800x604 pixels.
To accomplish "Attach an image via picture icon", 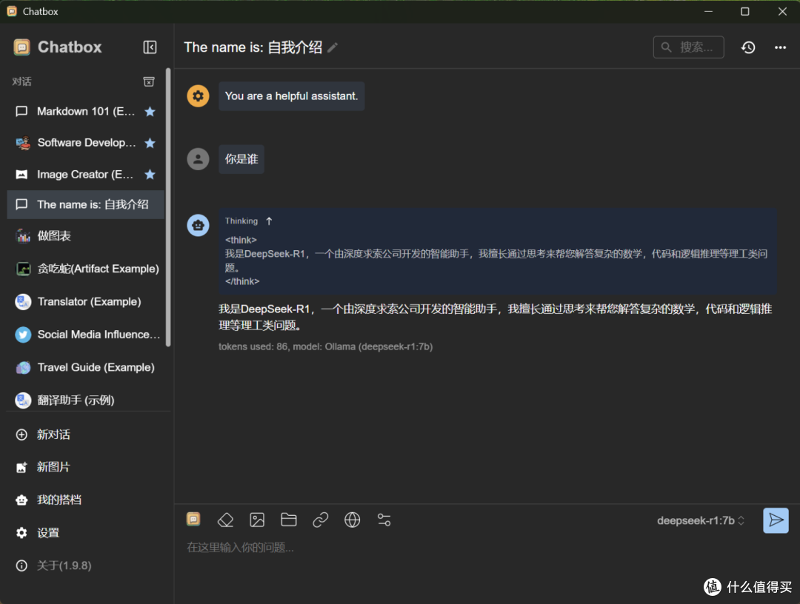I will tap(257, 520).
